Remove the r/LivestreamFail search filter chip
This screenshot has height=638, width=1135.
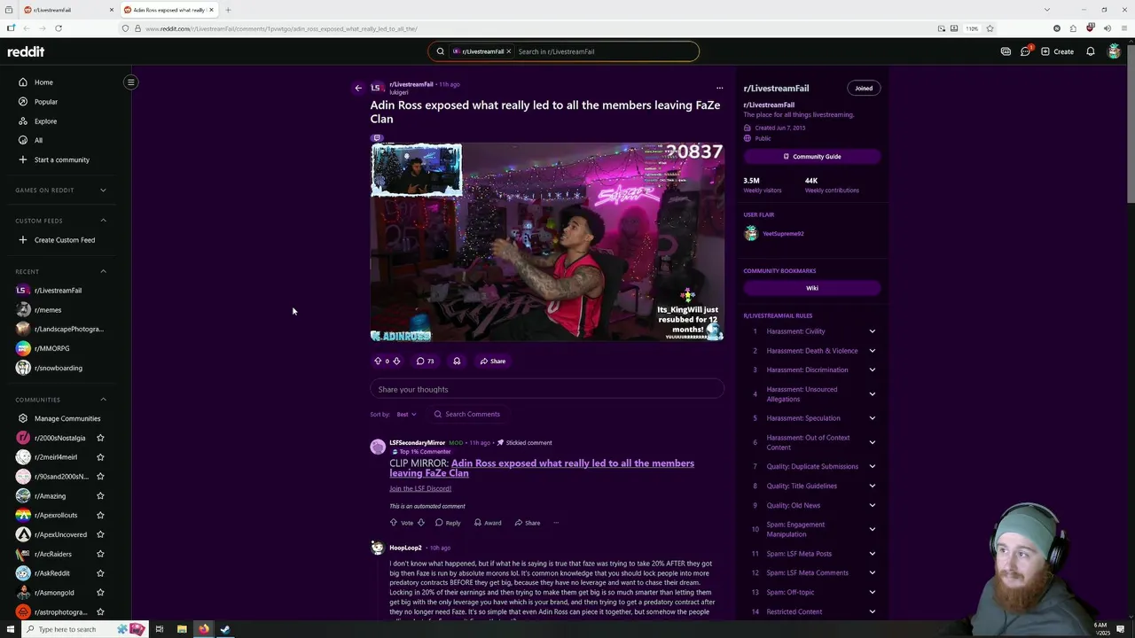click(x=508, y=51)
